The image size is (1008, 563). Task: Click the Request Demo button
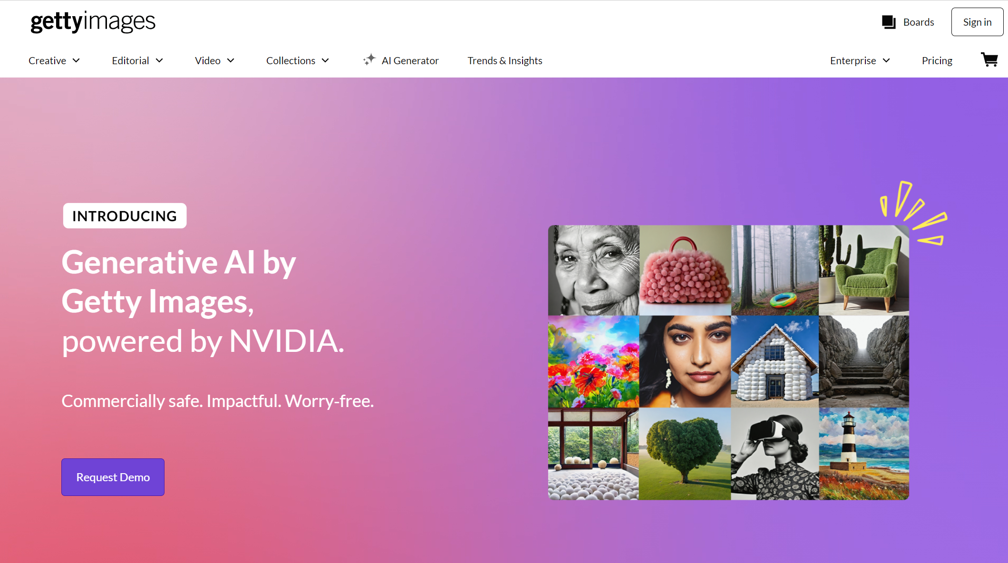coord(113,476)
